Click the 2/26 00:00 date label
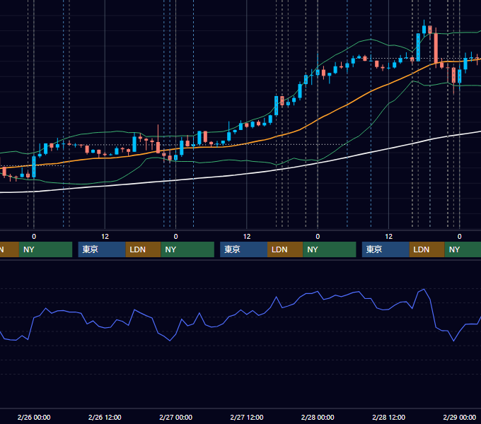The width and height of the screenshot is (481, 424). (34, 417)
